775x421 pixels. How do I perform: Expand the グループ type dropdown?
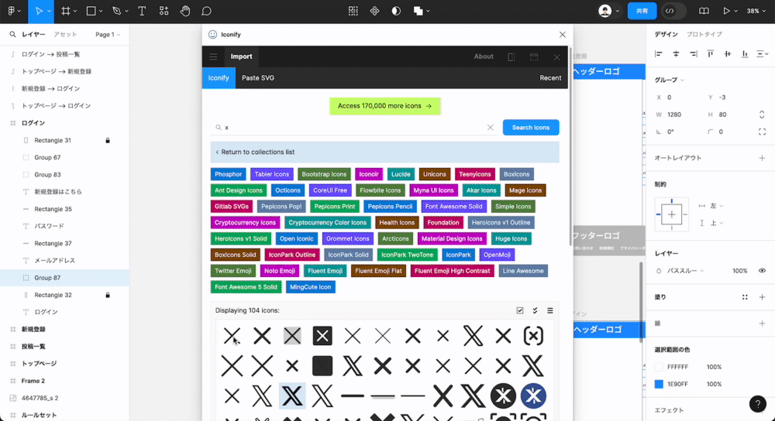670,80
